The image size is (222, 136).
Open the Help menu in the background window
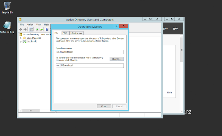176,29
